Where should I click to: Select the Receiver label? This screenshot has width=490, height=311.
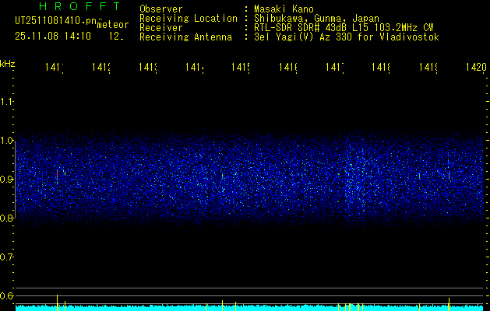(x=161, y=28)
